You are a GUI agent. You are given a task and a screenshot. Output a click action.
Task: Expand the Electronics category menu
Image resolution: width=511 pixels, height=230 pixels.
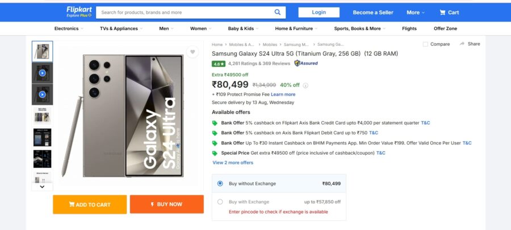click(69, 28)
